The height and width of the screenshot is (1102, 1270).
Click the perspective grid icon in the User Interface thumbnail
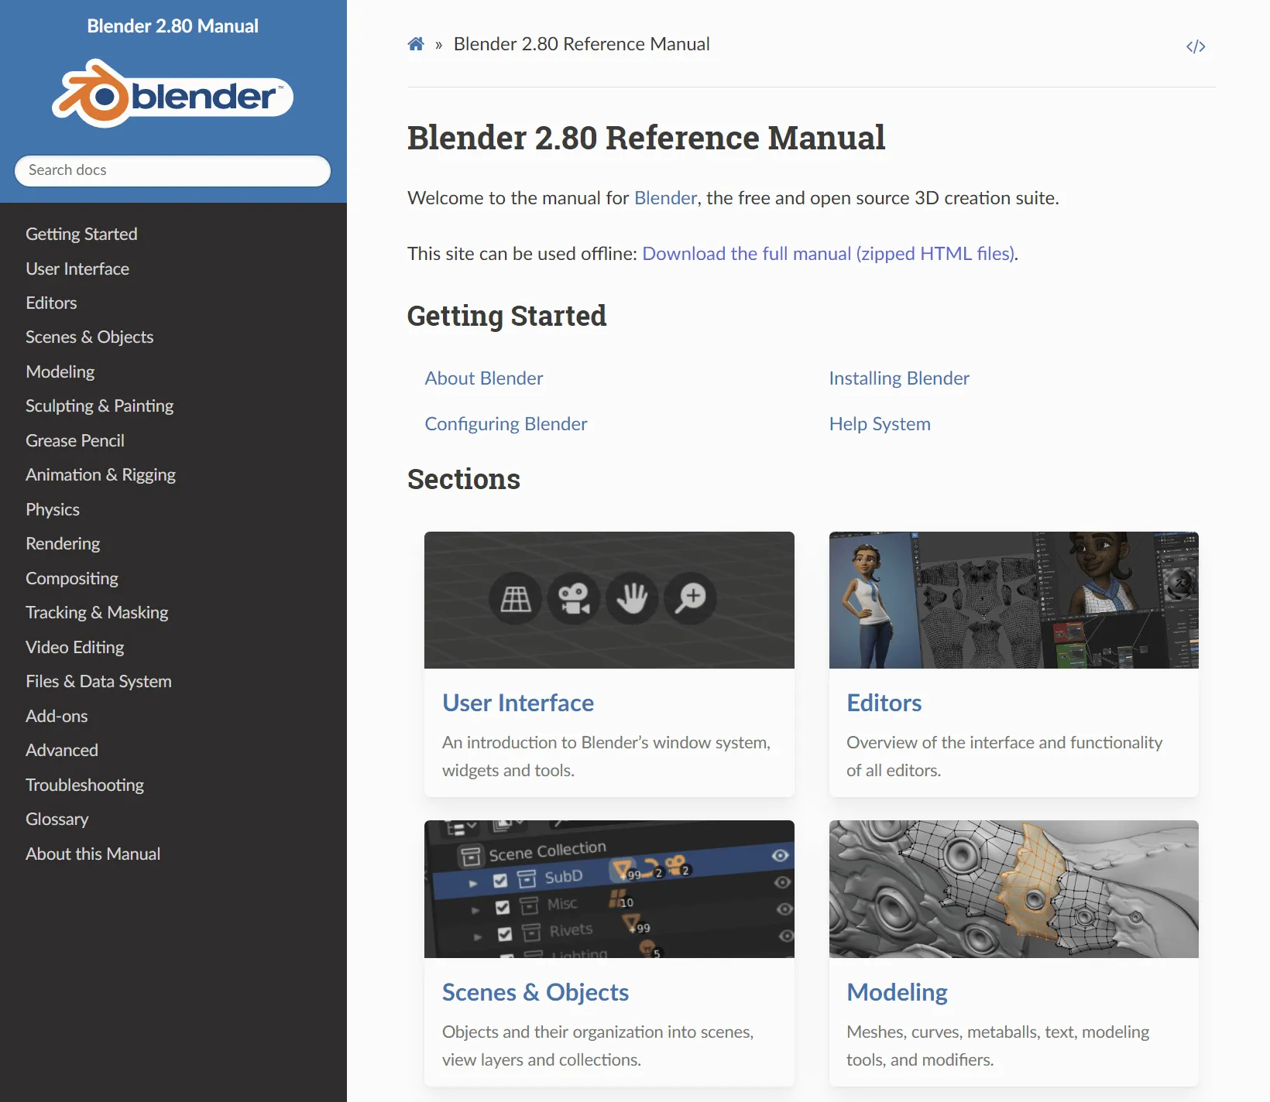click(516, 598)
